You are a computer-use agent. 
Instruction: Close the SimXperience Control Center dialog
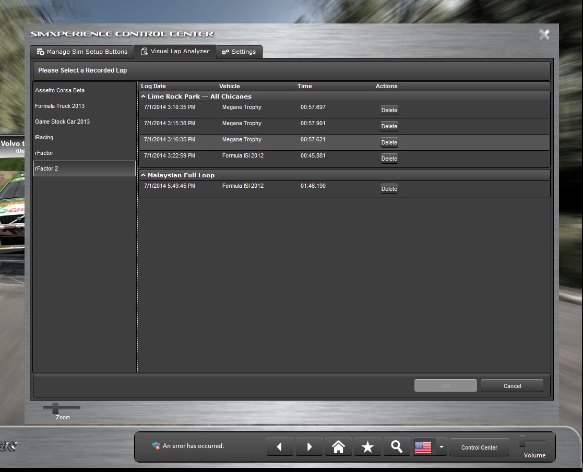(544, 35)
